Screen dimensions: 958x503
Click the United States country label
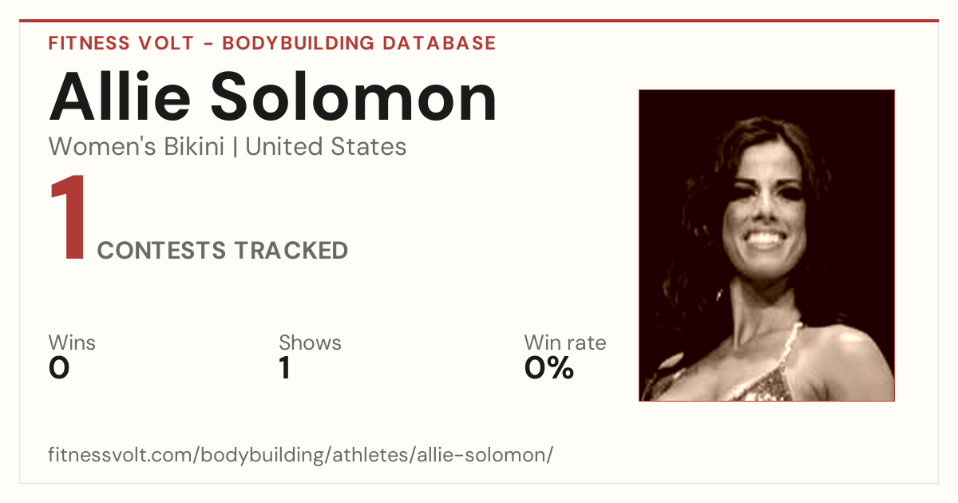[x=326, y=147]
